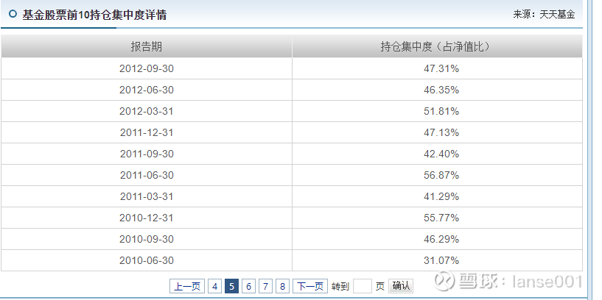Select the current page 5 indicator
The height and width of the screenshot is (300, 602).
[231, 286]
